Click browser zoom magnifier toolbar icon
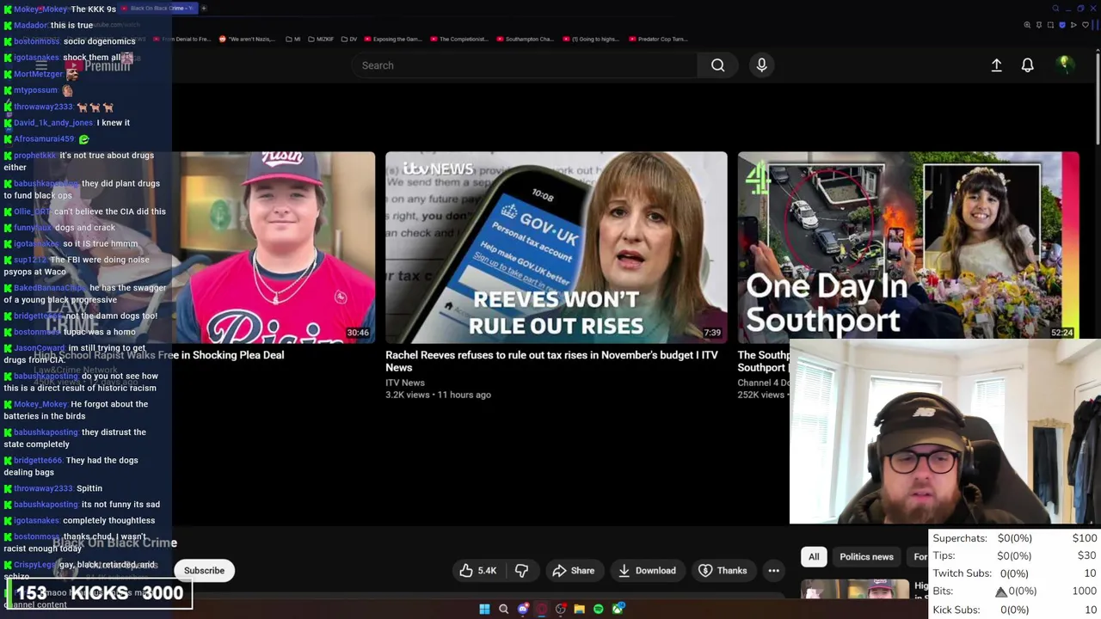The height and width of the screenshot is (619, 1101). tap(1027, 25)
